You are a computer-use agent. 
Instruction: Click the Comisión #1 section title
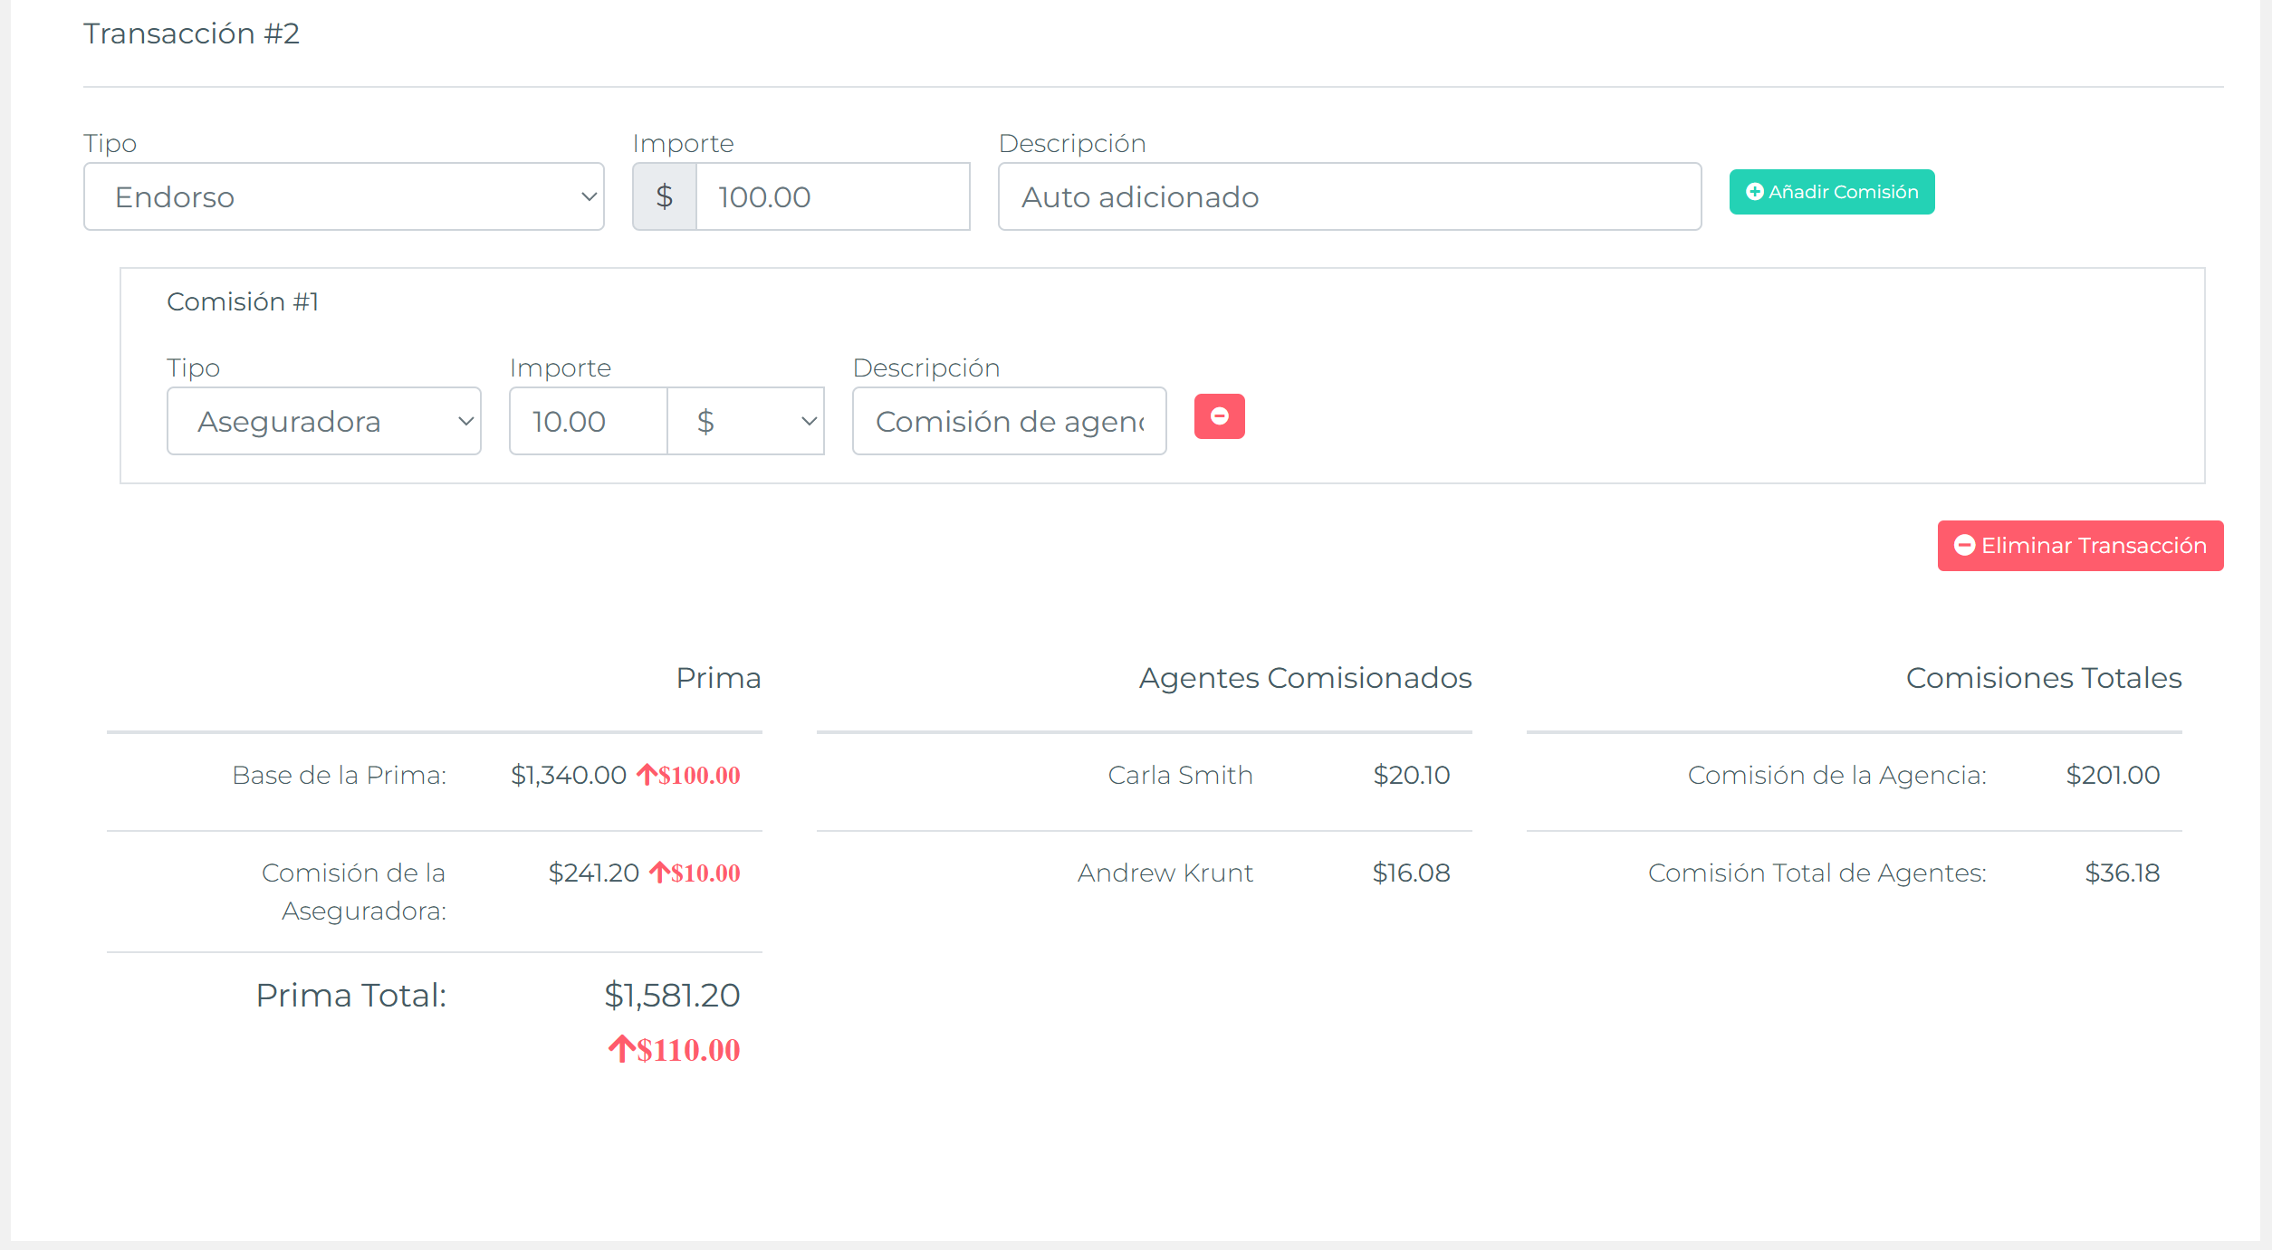coord(243,301)
